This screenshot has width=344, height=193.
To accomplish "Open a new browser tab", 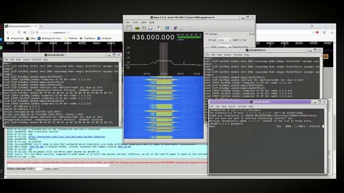I will (41, 26).
